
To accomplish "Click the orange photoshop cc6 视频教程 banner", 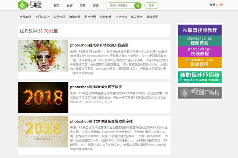I will point(200,62).
